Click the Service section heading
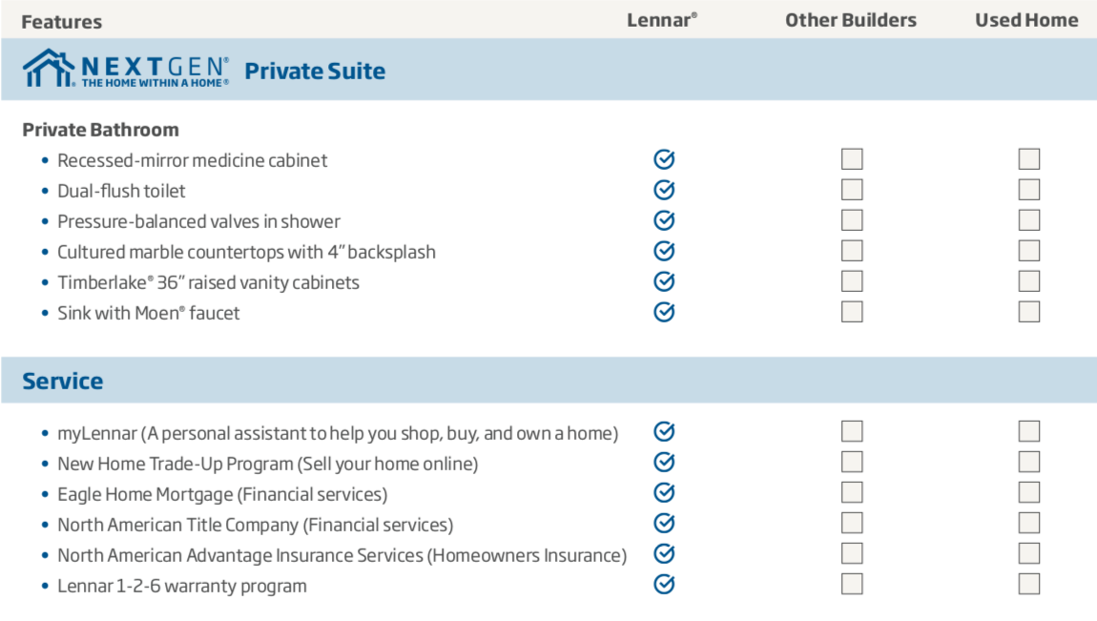 [63, 381]
